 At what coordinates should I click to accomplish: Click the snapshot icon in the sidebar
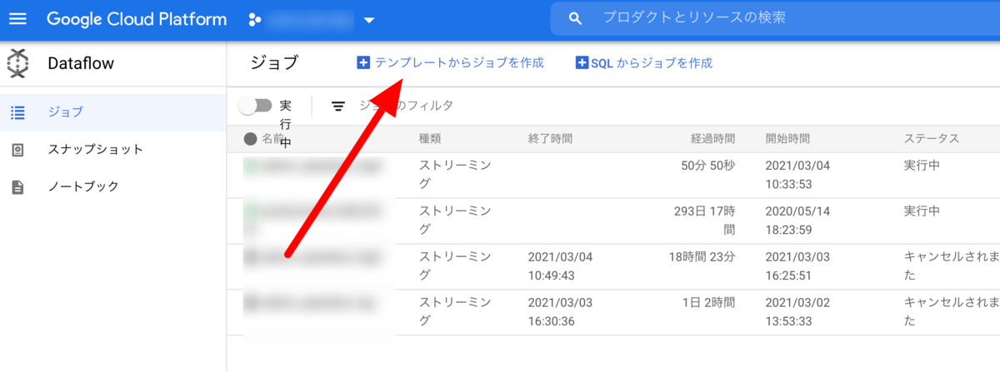click(17, 150)
